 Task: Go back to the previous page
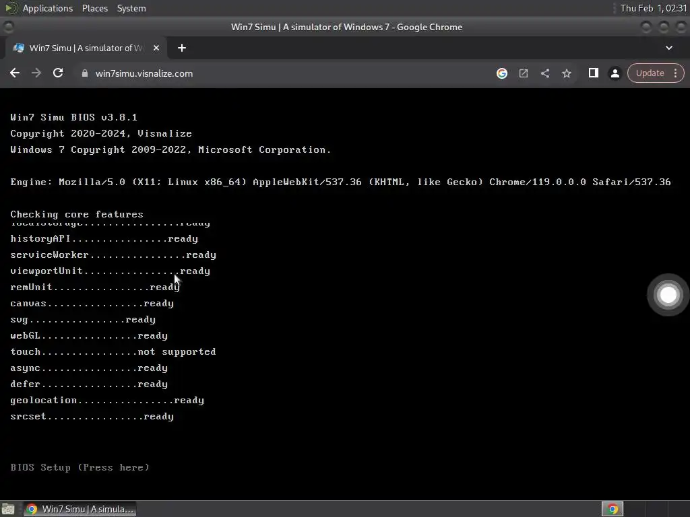click(15, 73)
